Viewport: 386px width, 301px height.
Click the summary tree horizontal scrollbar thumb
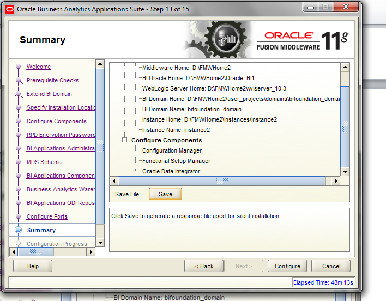[222, 181]
